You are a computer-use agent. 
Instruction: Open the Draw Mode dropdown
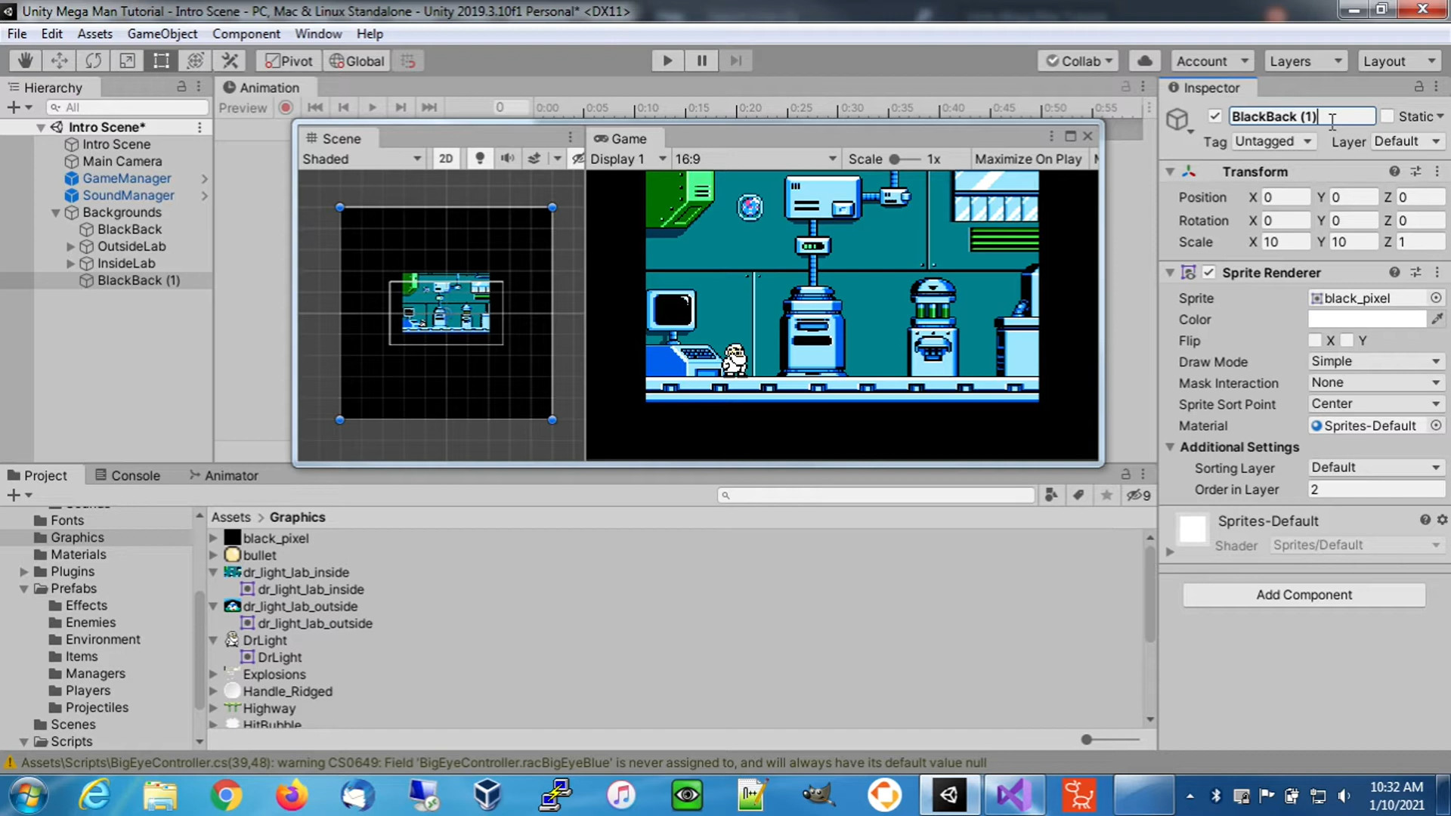[x=1375, y=361]
